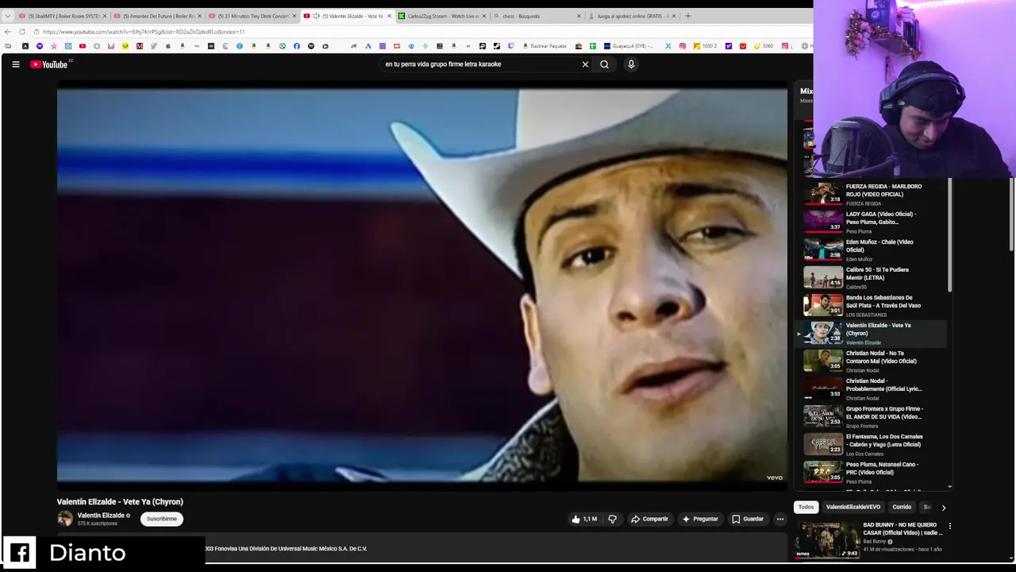Start voice search with the microphone icon
The image size is (1016, 572).
631,64
